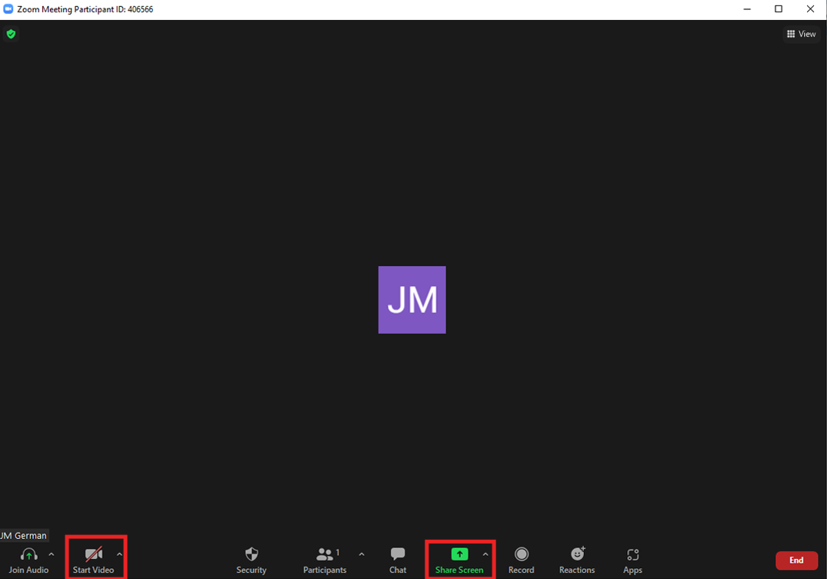827x579 pixels.
Task: Open the Security shield menu
Action: tap(252, 561)
